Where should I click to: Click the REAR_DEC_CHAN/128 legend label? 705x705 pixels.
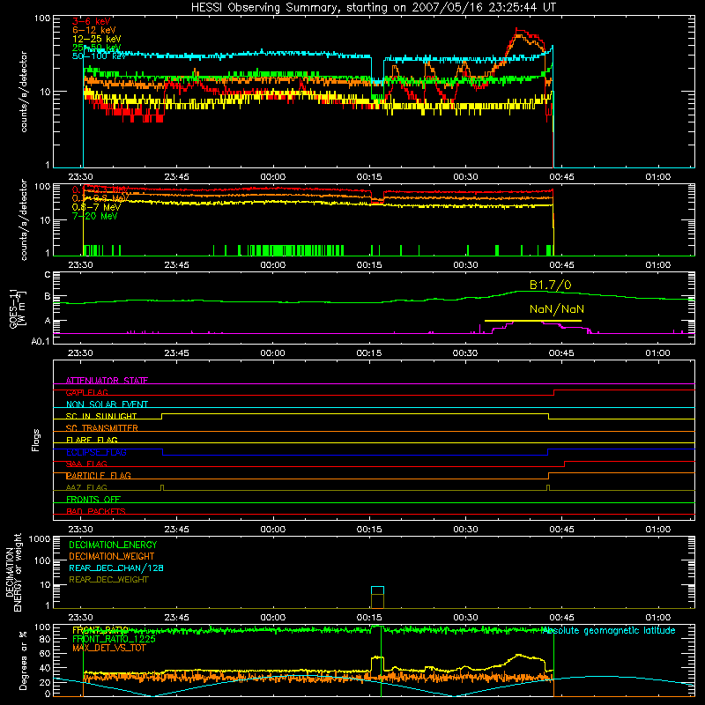point(116,568)
